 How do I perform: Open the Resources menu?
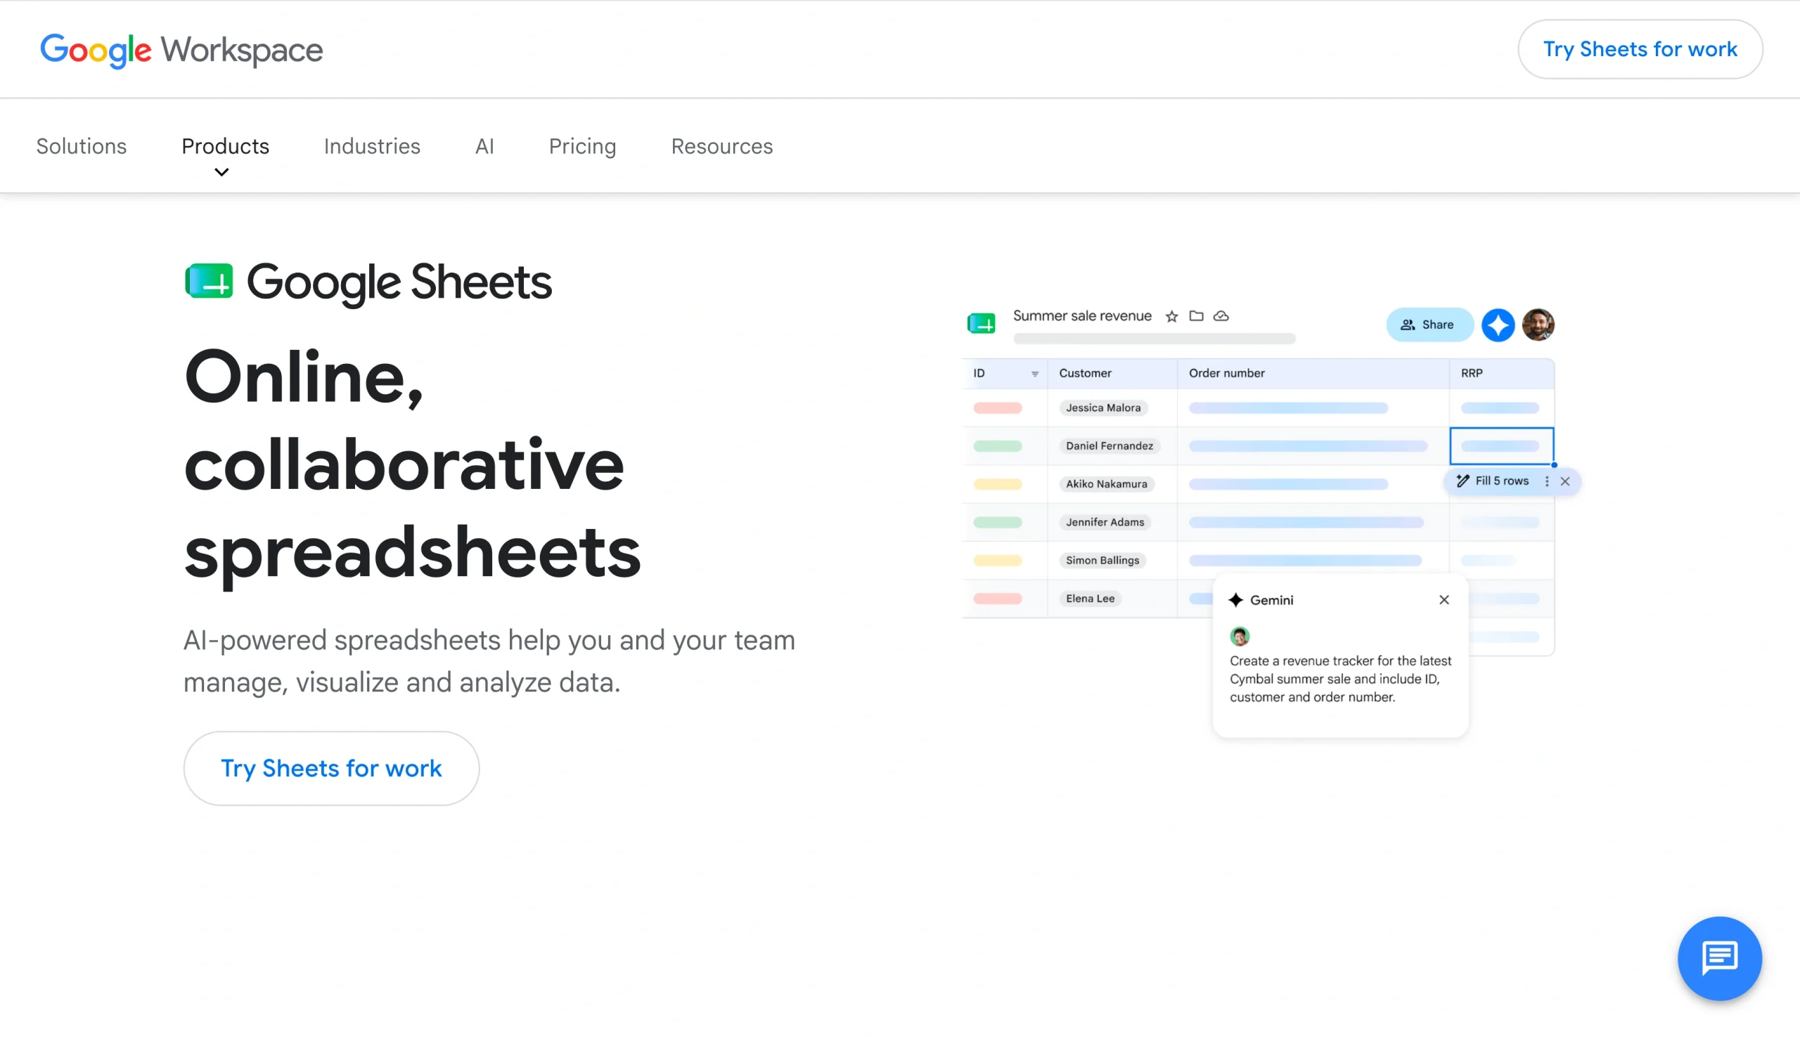click(x=722, y=146)
